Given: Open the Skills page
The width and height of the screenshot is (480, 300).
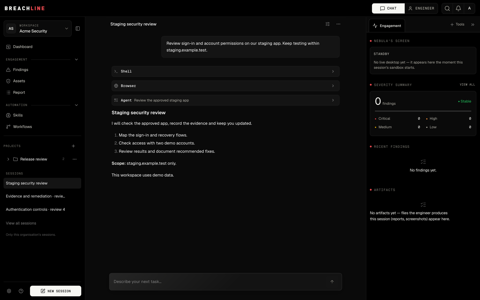Looking at the screenshot, I should pos(42,115).
